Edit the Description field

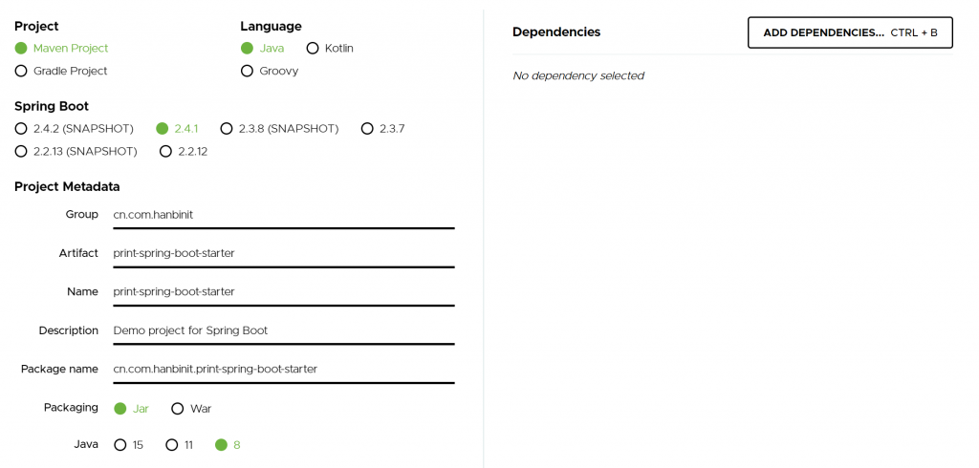283,330
